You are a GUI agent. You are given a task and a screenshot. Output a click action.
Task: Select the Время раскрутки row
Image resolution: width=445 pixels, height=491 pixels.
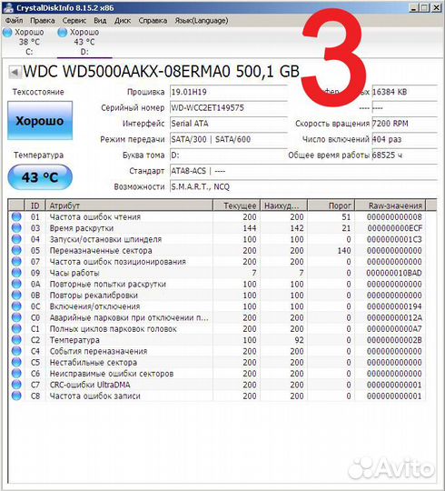pos(217,228)
